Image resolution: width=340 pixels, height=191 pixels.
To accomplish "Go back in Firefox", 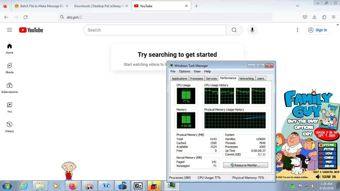I will click(x=6, y=17).
